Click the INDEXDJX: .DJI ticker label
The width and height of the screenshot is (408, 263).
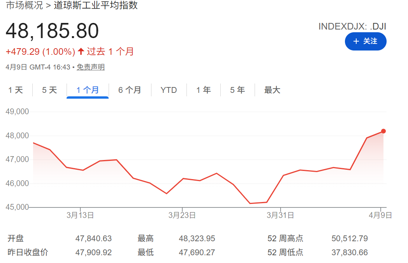click(x=352, y=26)
